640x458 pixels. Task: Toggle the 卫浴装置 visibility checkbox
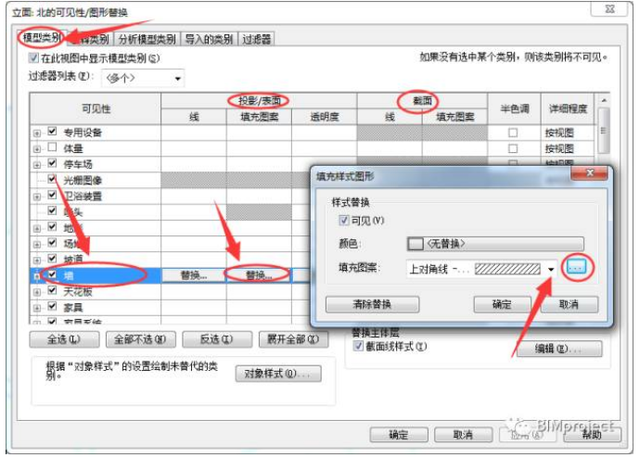(x=52, y=195)
